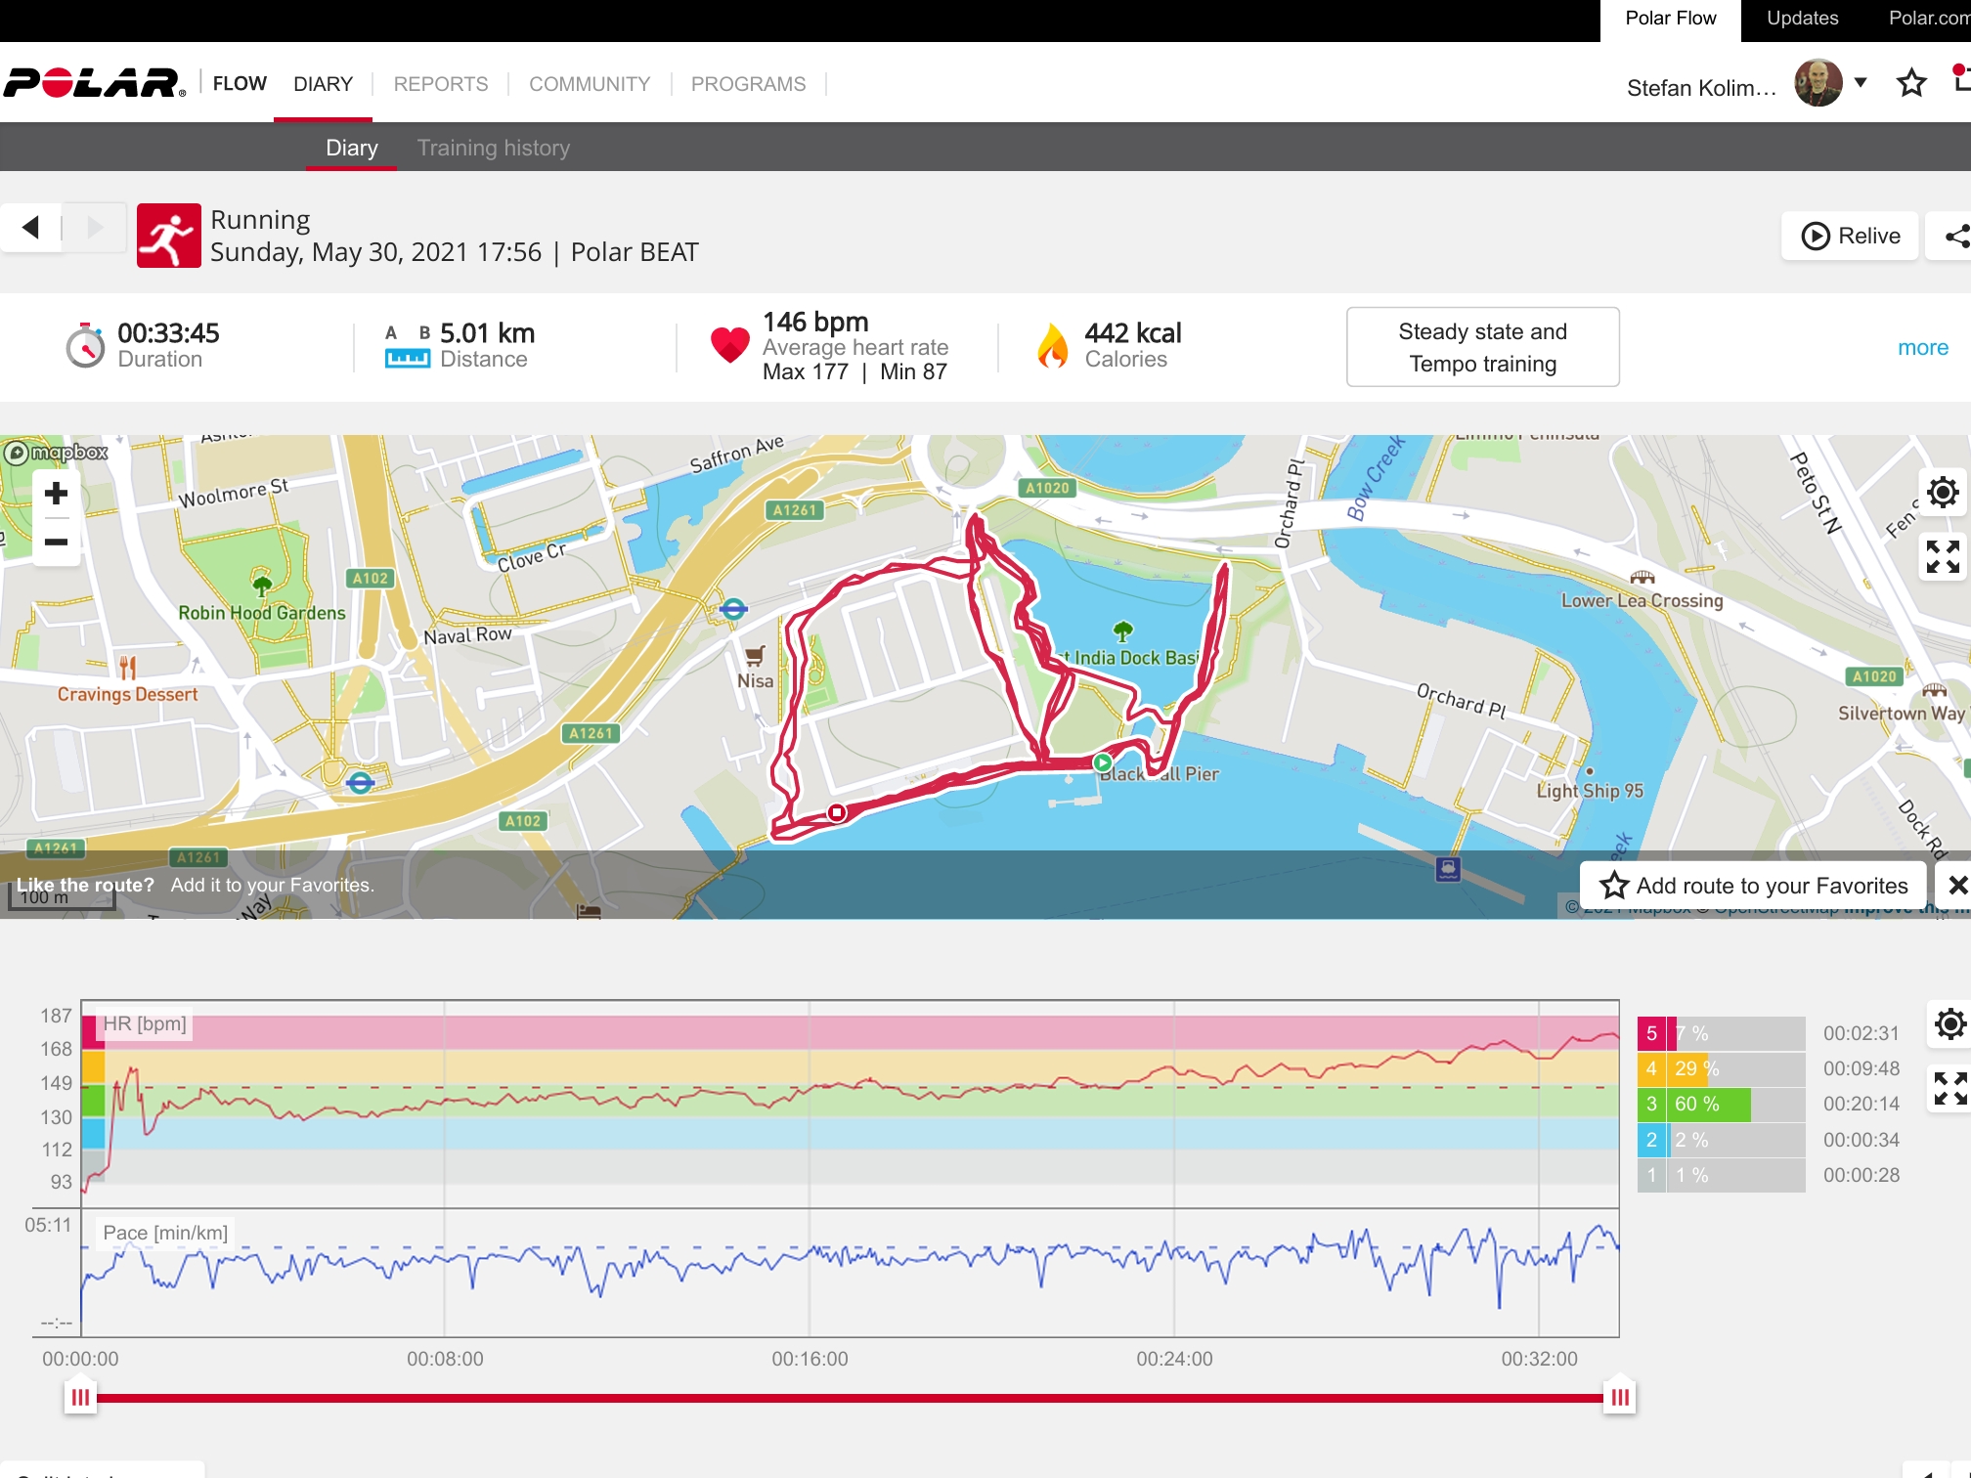
Task: Open Stefan Kolim profile avatar
Action: [1818, 83]
